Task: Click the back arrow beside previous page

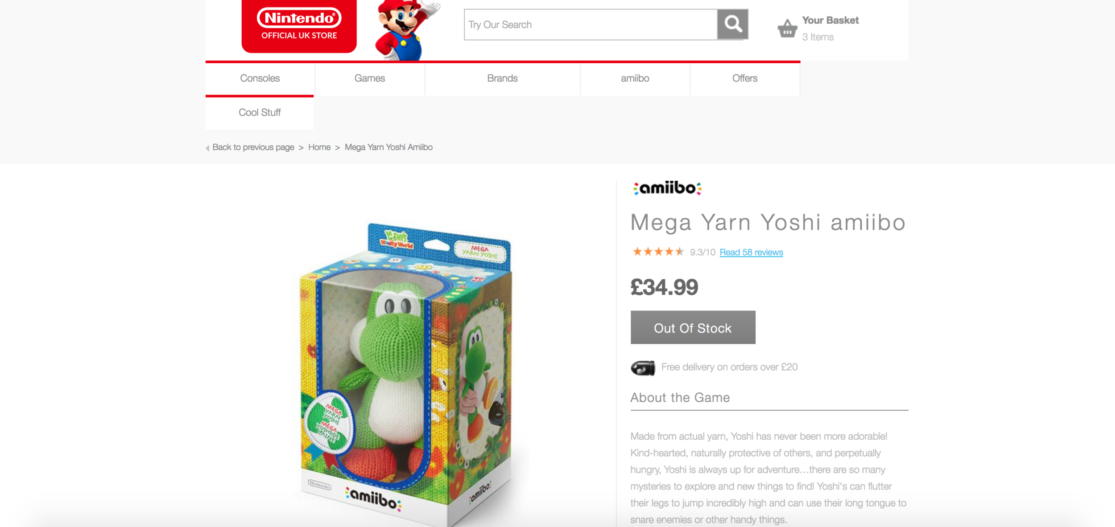Action: pos(207,148)
